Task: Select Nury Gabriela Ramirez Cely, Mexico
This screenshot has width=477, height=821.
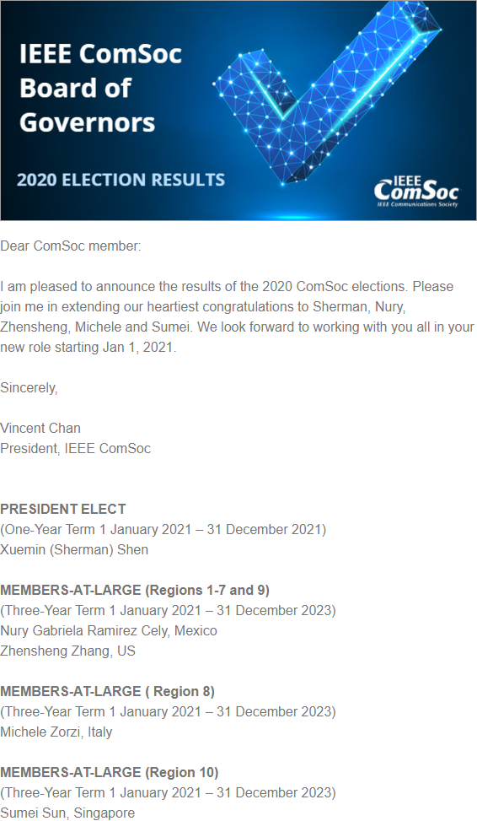Action: [109, 630]
